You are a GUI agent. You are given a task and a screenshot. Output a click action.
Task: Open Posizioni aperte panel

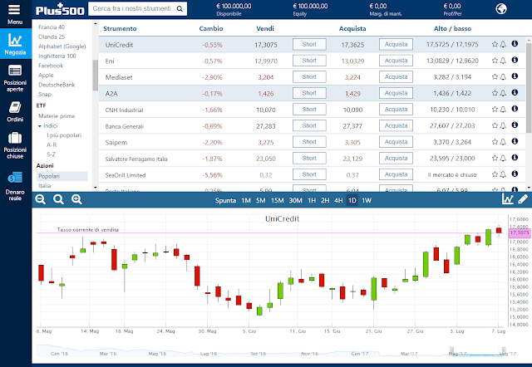click(15, 78)
